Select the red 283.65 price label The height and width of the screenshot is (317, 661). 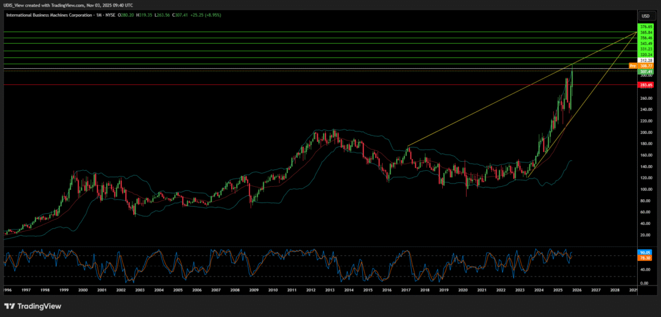(646, 84)
